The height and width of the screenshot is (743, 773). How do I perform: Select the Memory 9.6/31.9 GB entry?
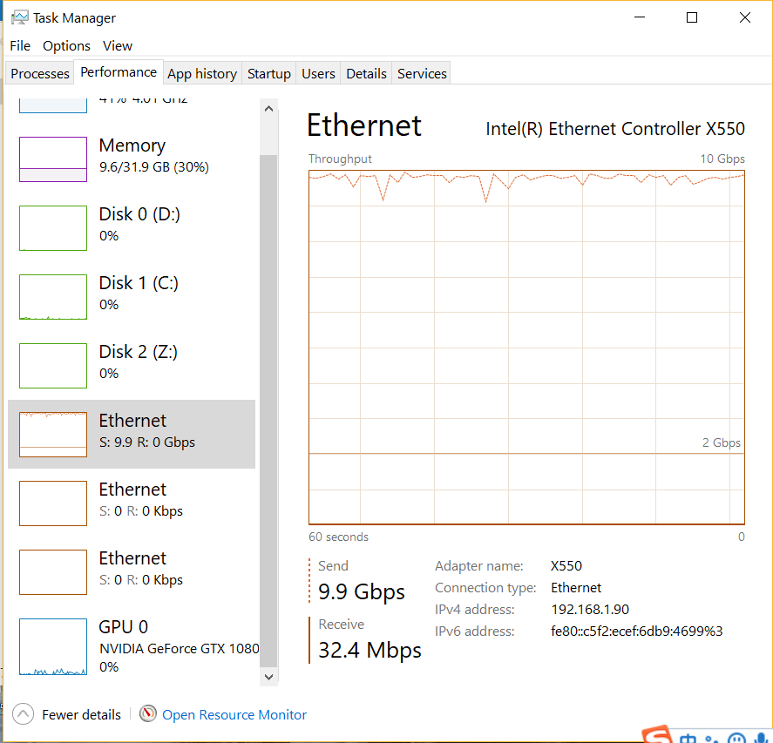[132, 159]
